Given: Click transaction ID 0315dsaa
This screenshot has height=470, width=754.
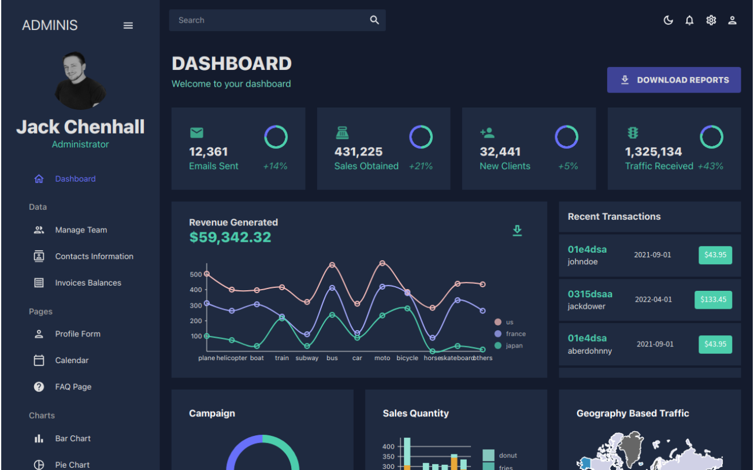Looking at the screenshot, I should (x=590, y=294).
